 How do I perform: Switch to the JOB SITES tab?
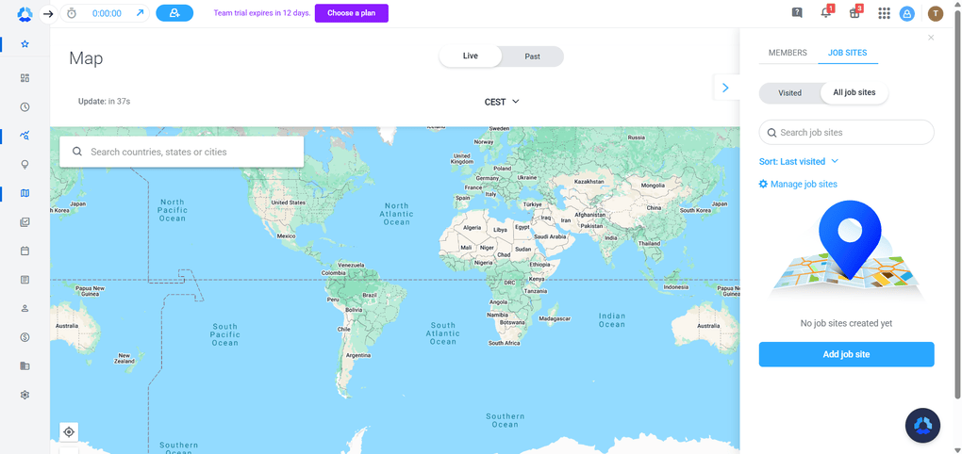pos(847,53)
